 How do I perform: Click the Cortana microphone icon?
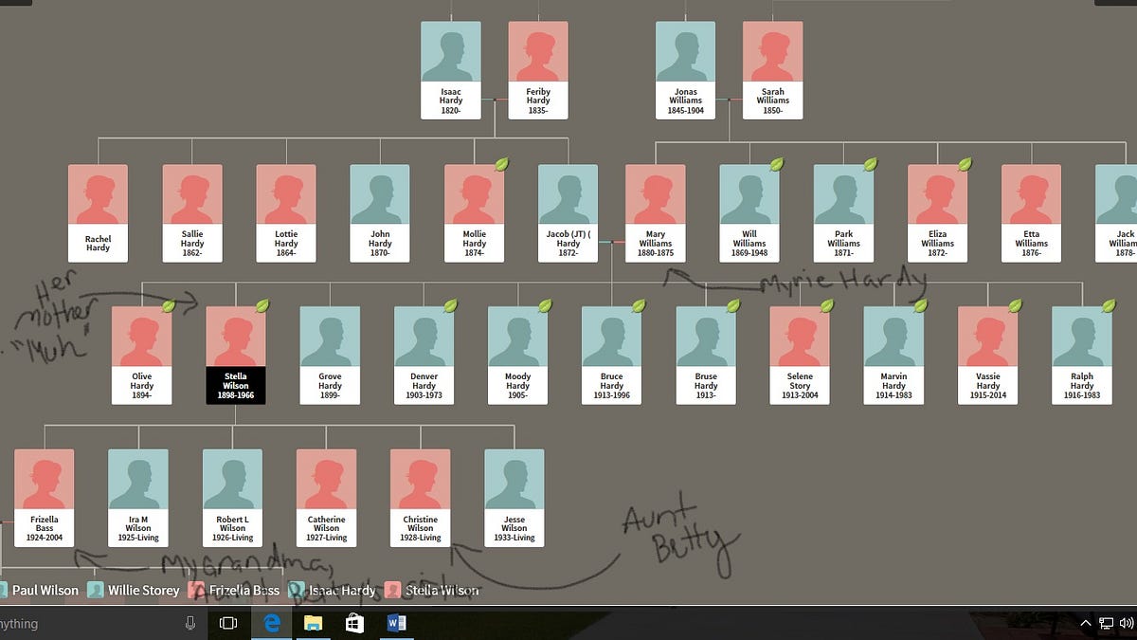(x=190, y=623)
